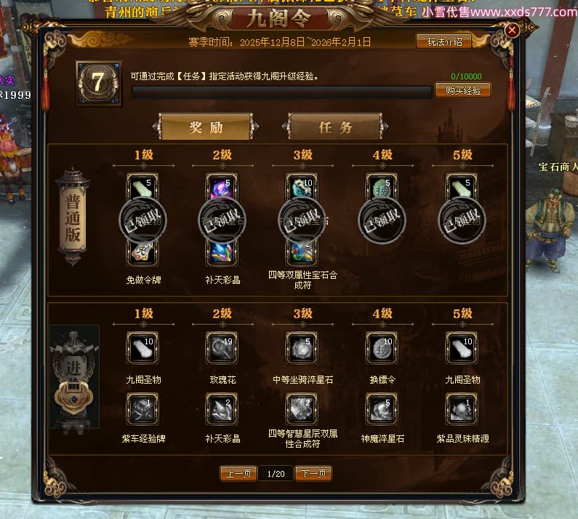
Task: Open the 玩法介绍 guide button
Action: click(444, 41)
